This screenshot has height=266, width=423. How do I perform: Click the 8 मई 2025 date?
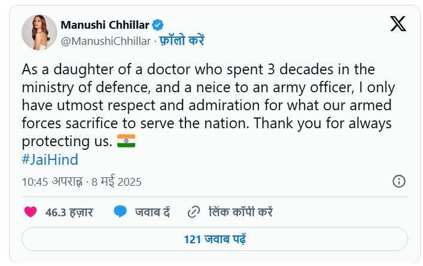116,181
